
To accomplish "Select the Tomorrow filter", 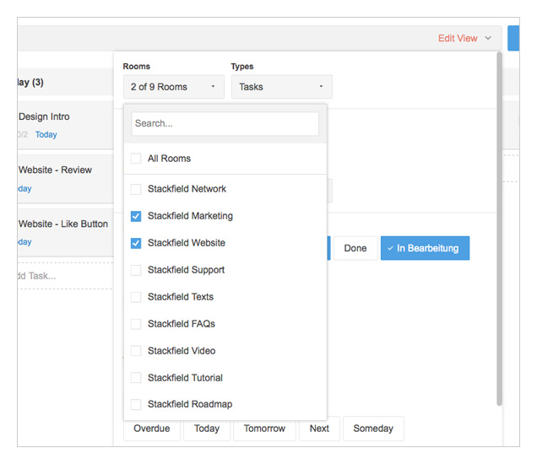I will pos(264,429).
